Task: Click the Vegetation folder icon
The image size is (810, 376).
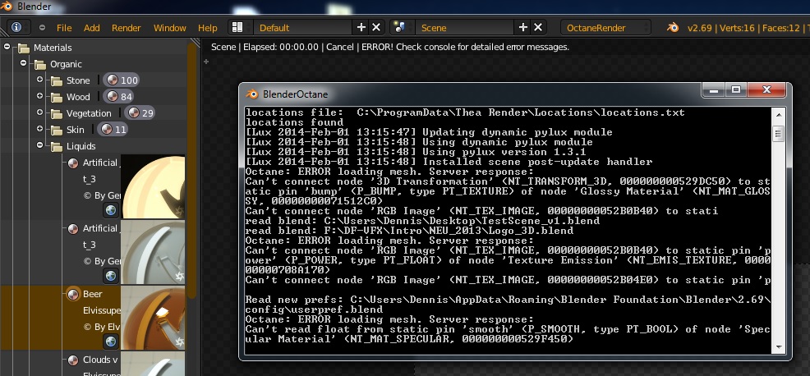Action: tap(57, 113)
